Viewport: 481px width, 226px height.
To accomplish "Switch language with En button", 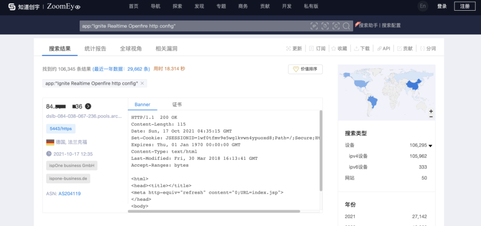I will point(423,6).
